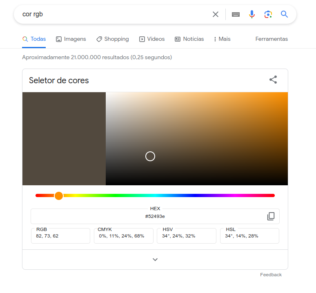Image resolution: width=316 pixels, height=293 pixels.
Task: Select the Todas tab
Action: tap(34, 39)
